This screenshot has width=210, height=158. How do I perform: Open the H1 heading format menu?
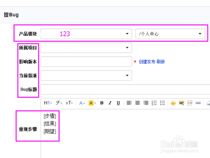tap(48, 103)
